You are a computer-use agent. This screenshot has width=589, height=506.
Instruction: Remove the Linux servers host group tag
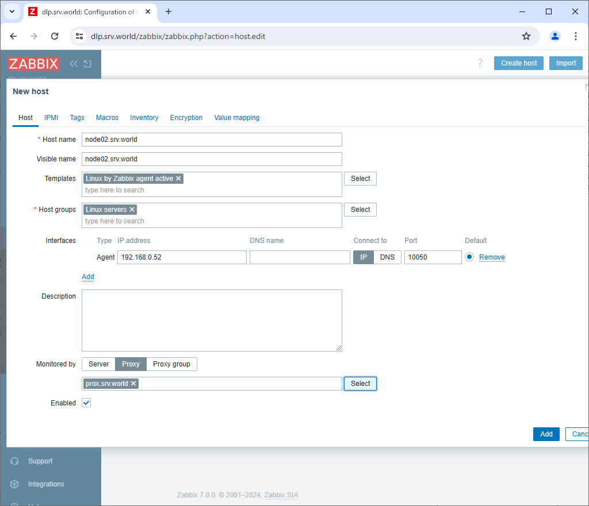tap(132, 210)
